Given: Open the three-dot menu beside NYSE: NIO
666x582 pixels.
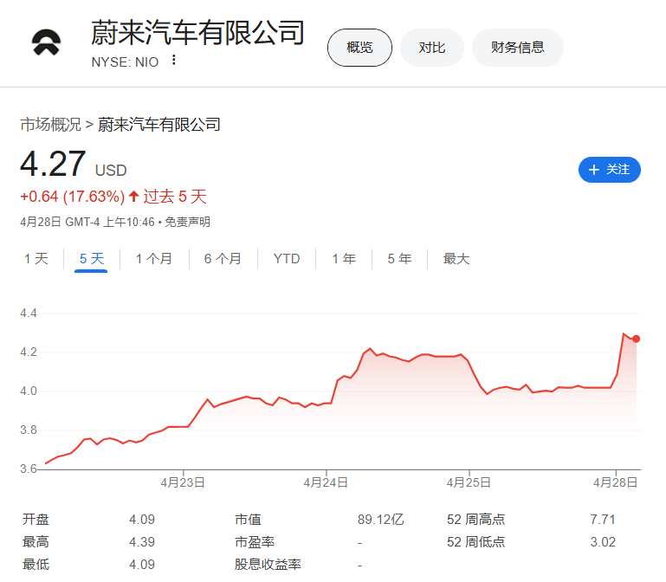Looking at the screenshot, I should coord(173,60).
